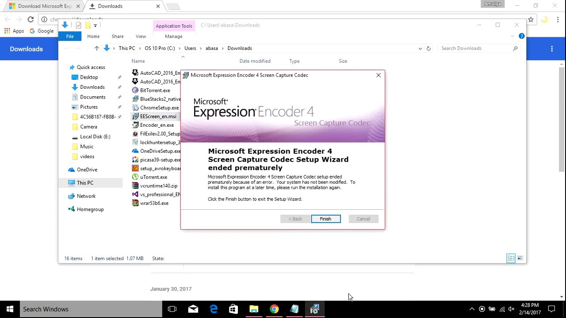The width and height of the screenshot is (566, 318).
Task: Select wrar53b6.exe file icon
Action: click(135, 203)
